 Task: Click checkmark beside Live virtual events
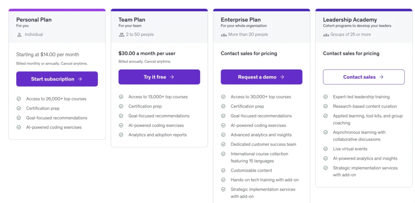point(325,149)
